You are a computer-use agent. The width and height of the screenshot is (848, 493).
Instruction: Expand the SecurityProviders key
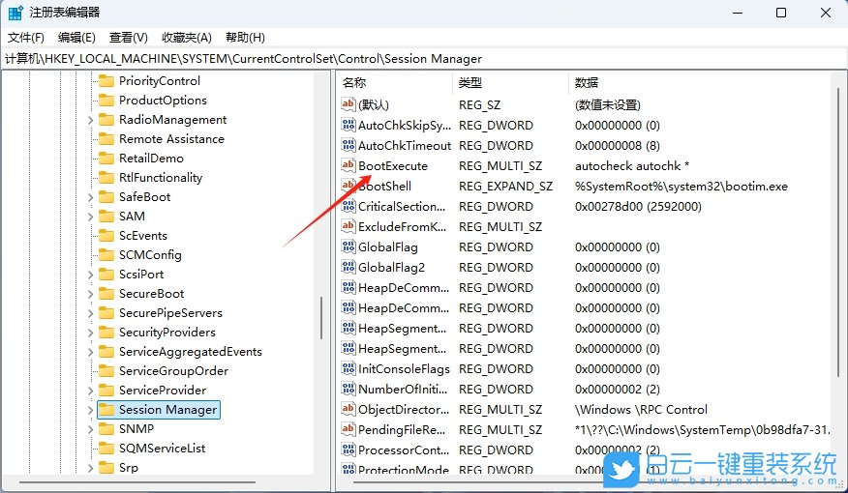(x=90, y=333)
